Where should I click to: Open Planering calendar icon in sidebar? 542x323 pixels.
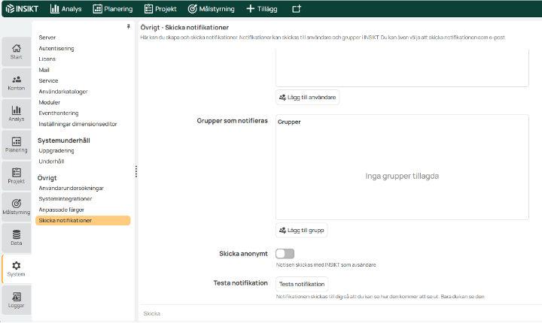tap(16, 144)
